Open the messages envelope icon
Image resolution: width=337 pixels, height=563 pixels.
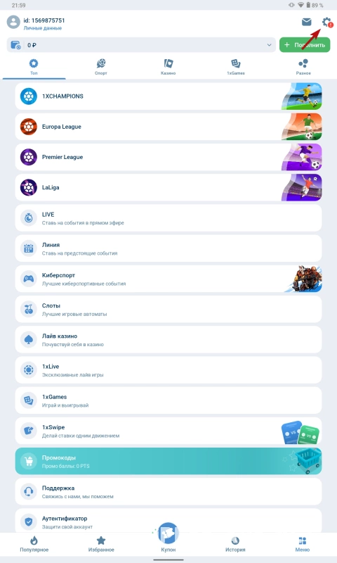click(307, 23)
